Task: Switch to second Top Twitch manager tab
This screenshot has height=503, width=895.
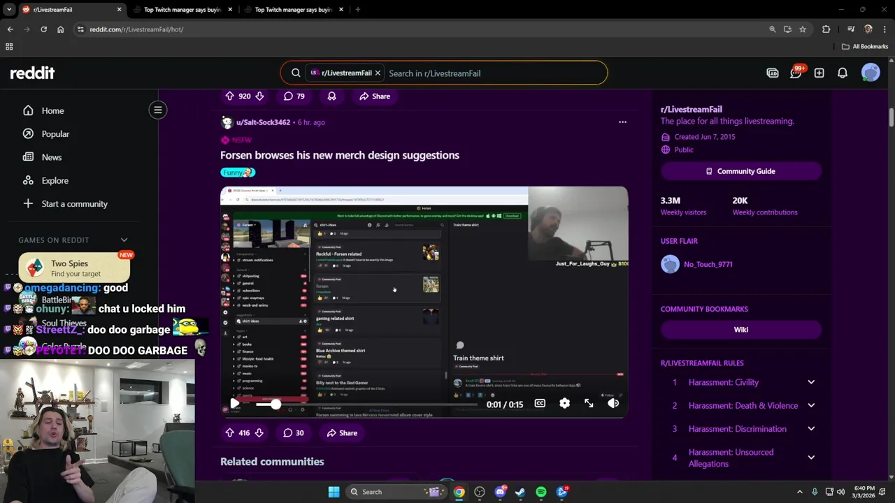Action: point(293,10)
